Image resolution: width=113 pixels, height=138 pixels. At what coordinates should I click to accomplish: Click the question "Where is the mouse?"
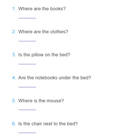point(41,101)
